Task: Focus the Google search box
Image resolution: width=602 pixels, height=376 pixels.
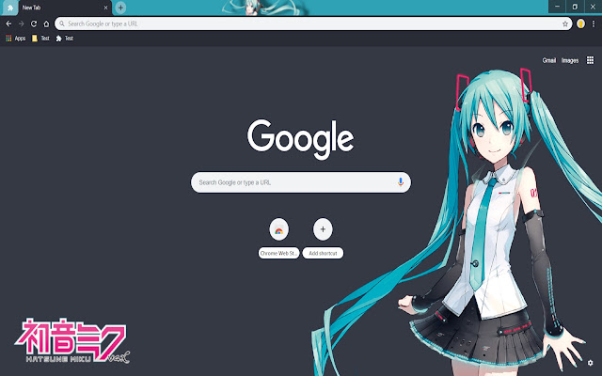Action: click(x=301, y=182)
